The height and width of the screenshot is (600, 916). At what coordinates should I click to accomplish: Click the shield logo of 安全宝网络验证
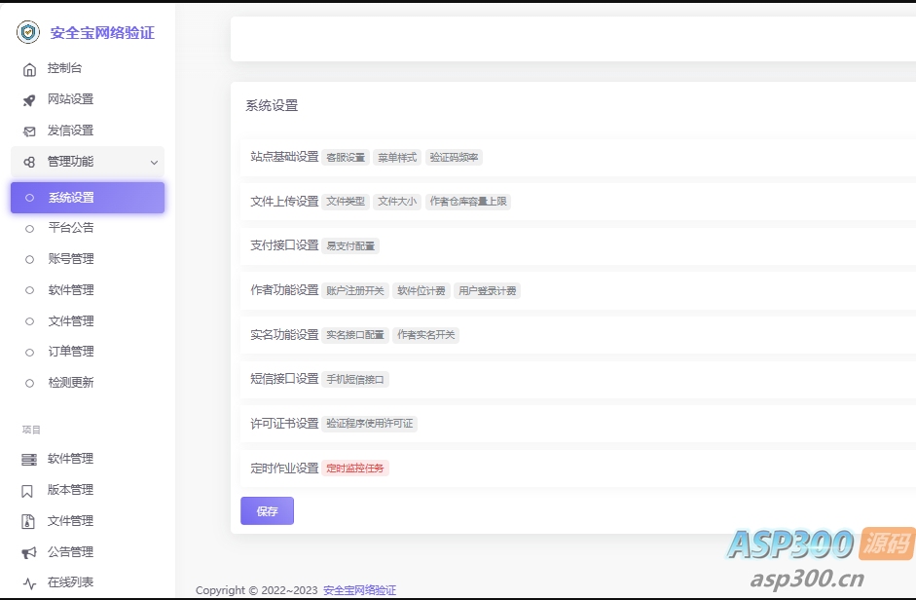pos(30,33)
